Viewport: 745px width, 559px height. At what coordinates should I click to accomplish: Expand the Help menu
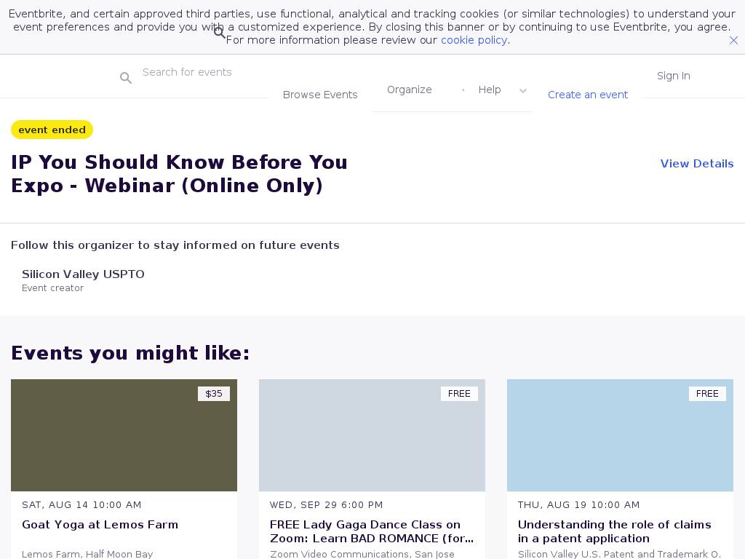pyautogui.click(x=490, y=90)
